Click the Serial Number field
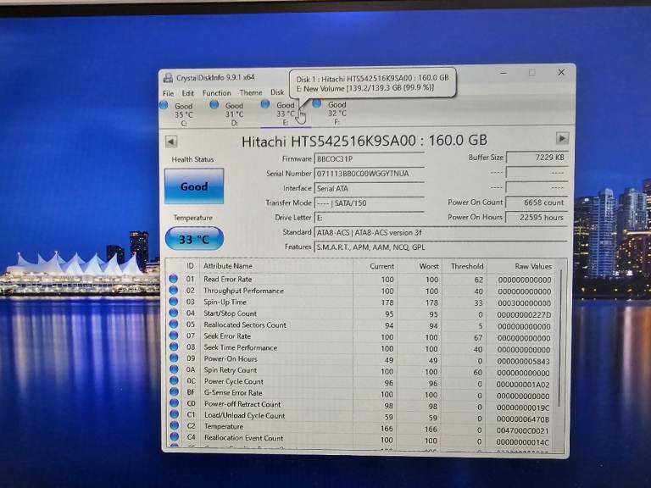Viewport: 651px width, 488px height. pyautogui.click(x=369, y=174)
